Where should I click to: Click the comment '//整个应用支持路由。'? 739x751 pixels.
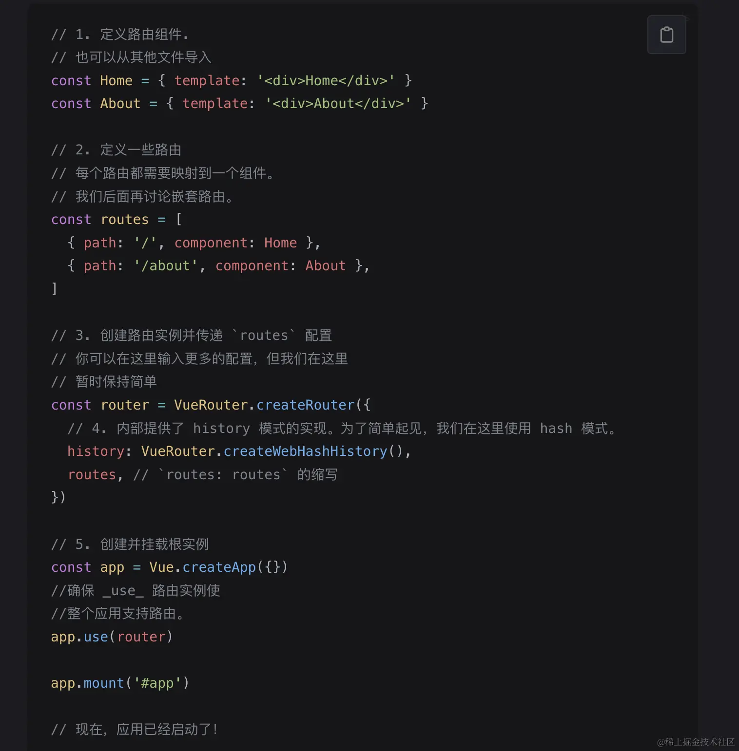[118, 614]
